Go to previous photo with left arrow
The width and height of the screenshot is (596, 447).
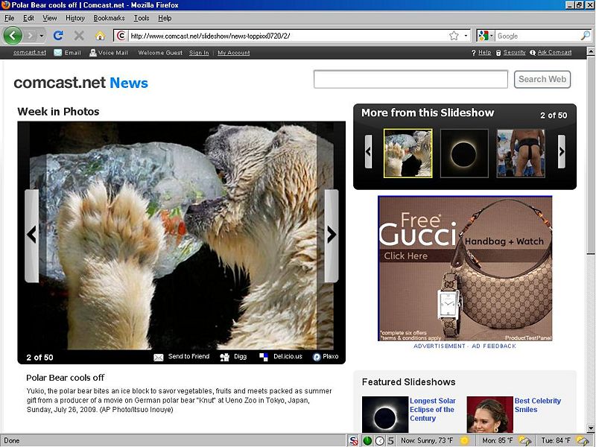pyautogui.click(x=31, y=235)
